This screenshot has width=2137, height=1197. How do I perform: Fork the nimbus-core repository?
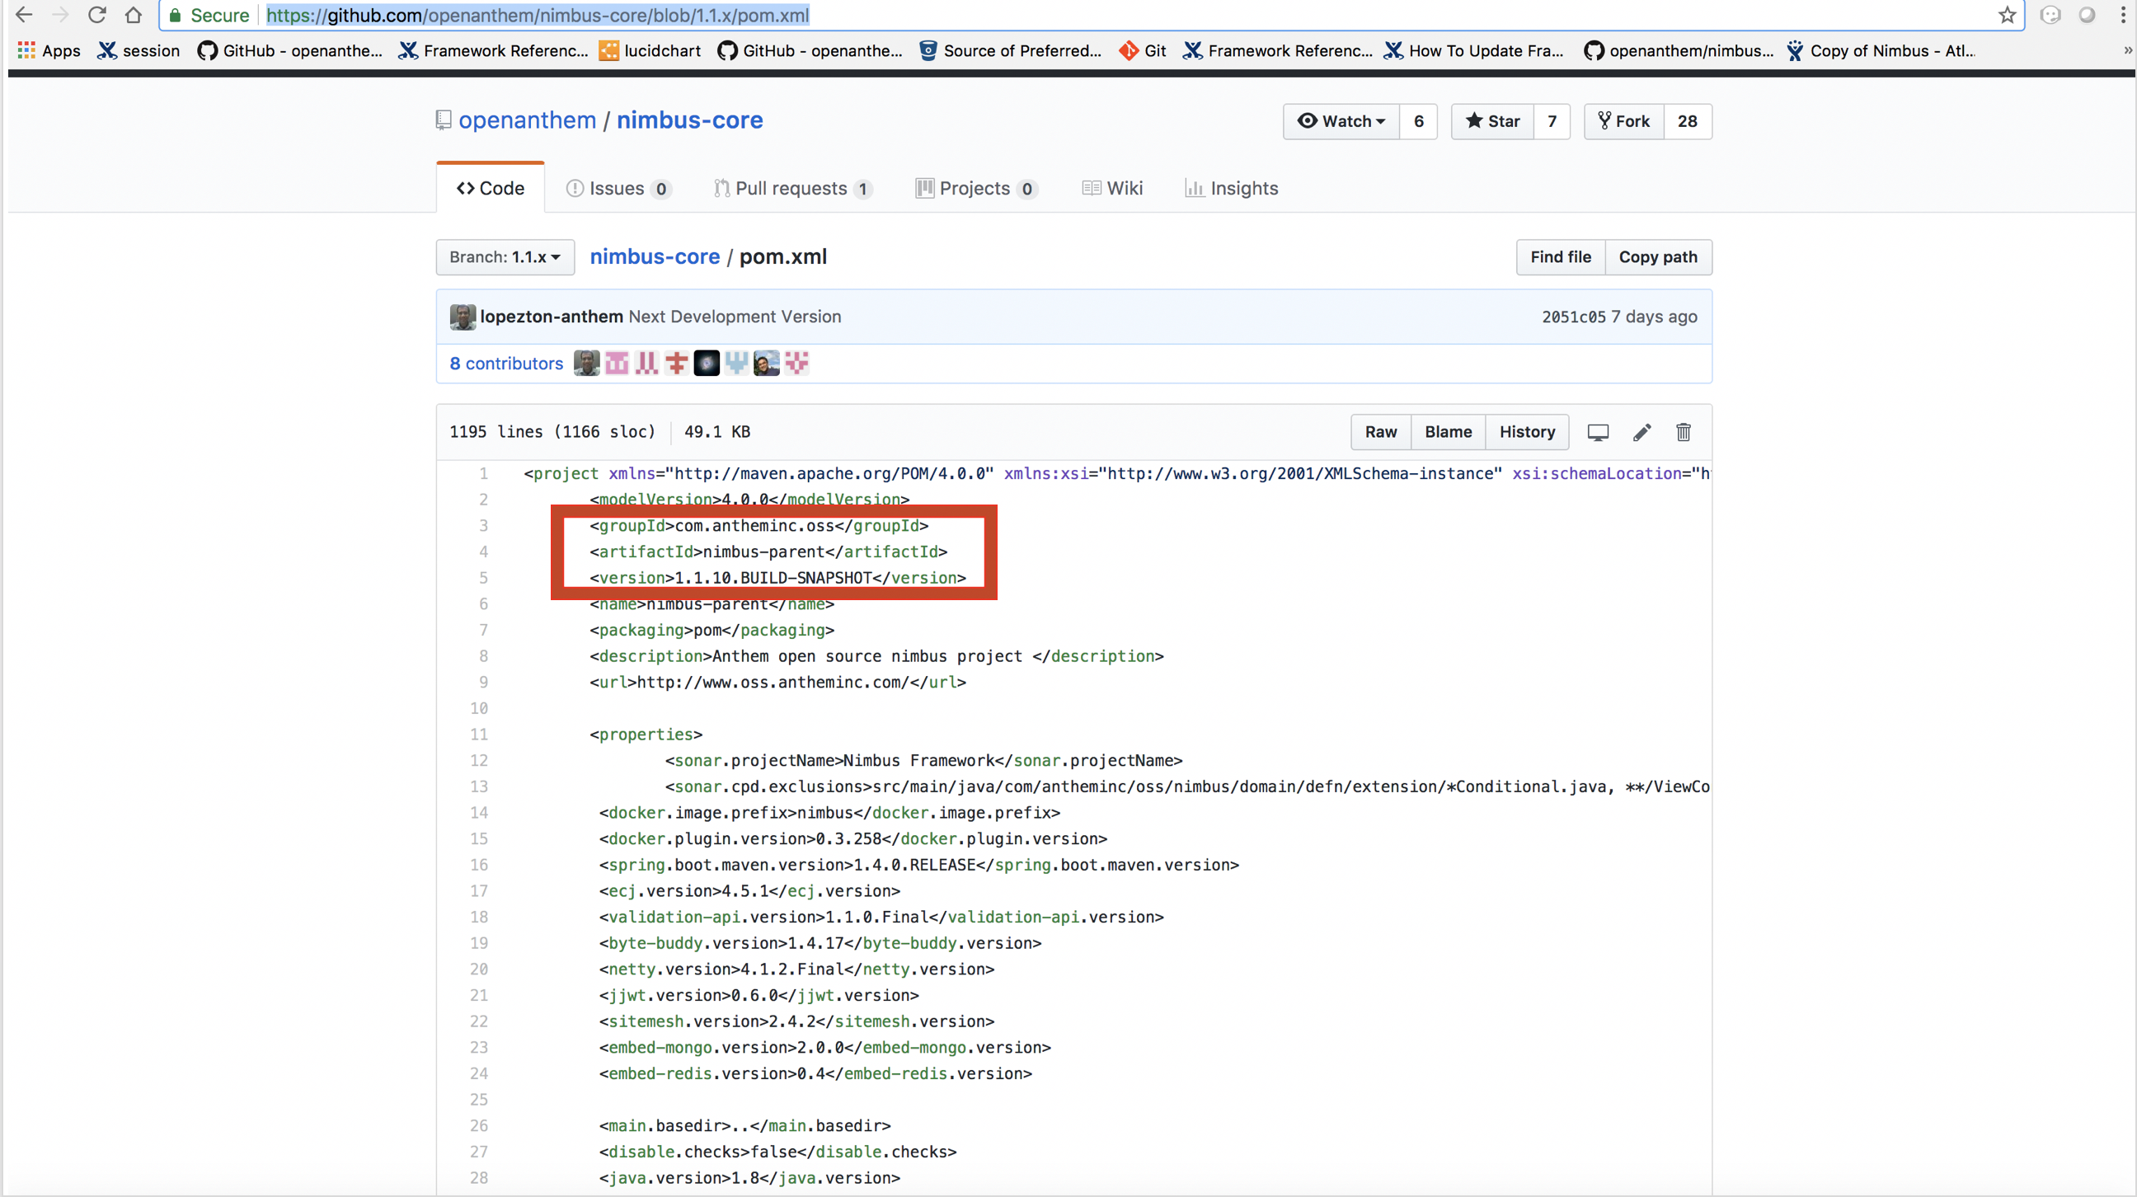pos(1624,121)
